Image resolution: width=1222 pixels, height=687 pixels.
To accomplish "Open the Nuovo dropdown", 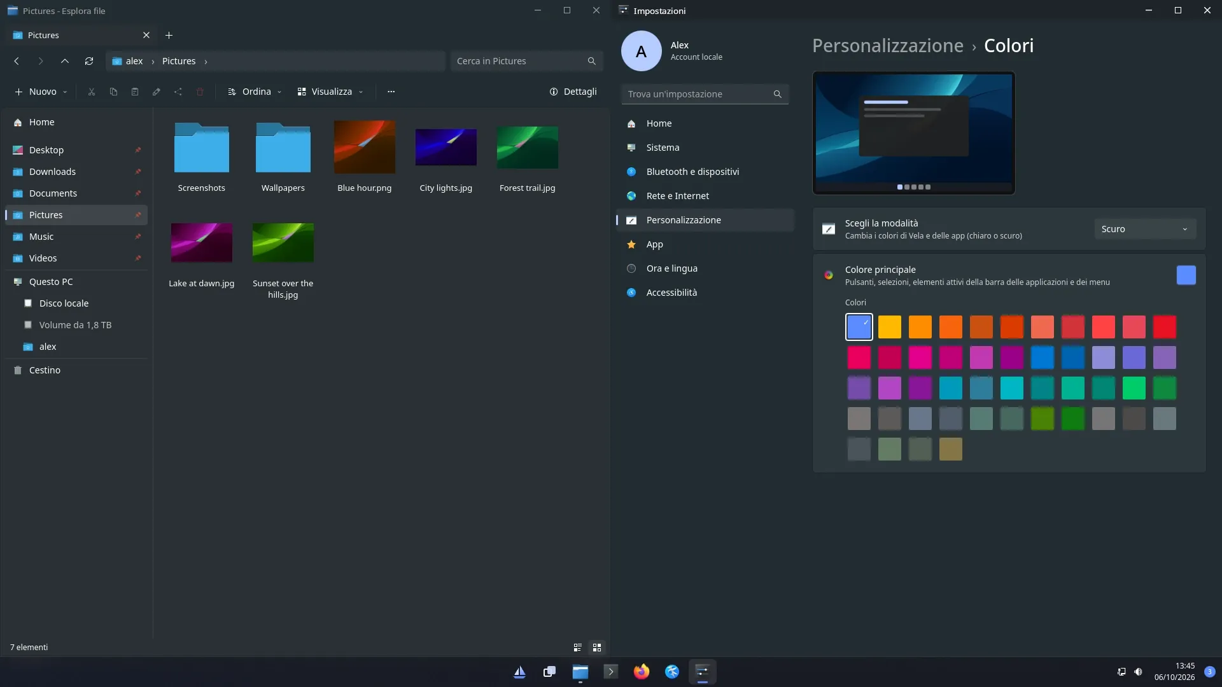I will click(x=41, y=92).
